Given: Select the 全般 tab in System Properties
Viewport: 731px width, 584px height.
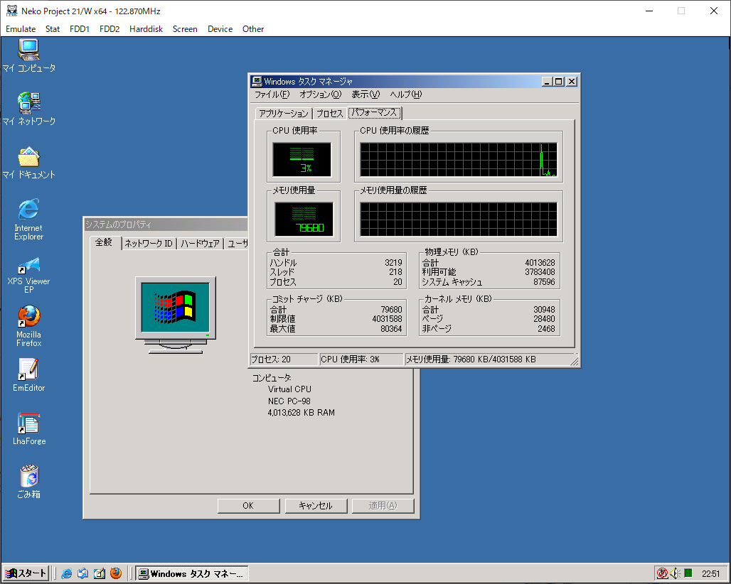Looking at the screenshot, I should 104,242.
